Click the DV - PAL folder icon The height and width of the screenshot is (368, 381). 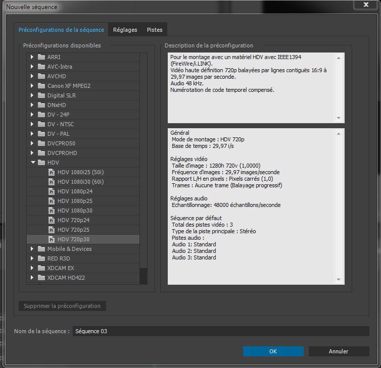click(x=41, y=134)
